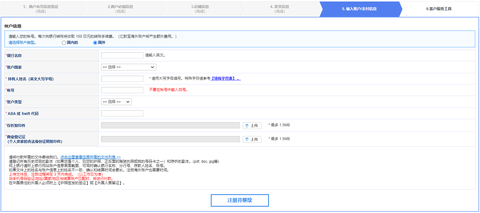480x213 pixels.
Task: Switch to step 4 发货信息
Action: [279, 9]
